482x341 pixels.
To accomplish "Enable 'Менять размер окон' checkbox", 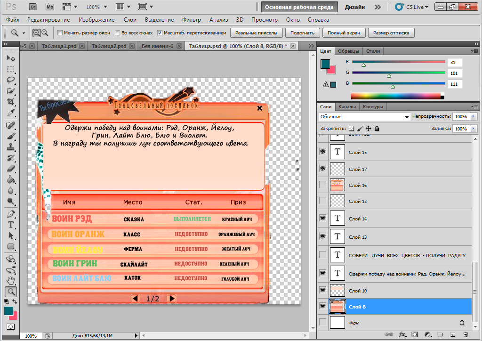I will [60, 32].
